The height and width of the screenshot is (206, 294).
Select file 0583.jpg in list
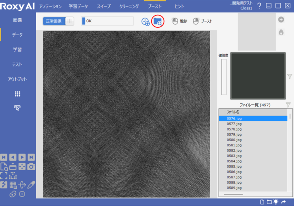click(234, 156)
